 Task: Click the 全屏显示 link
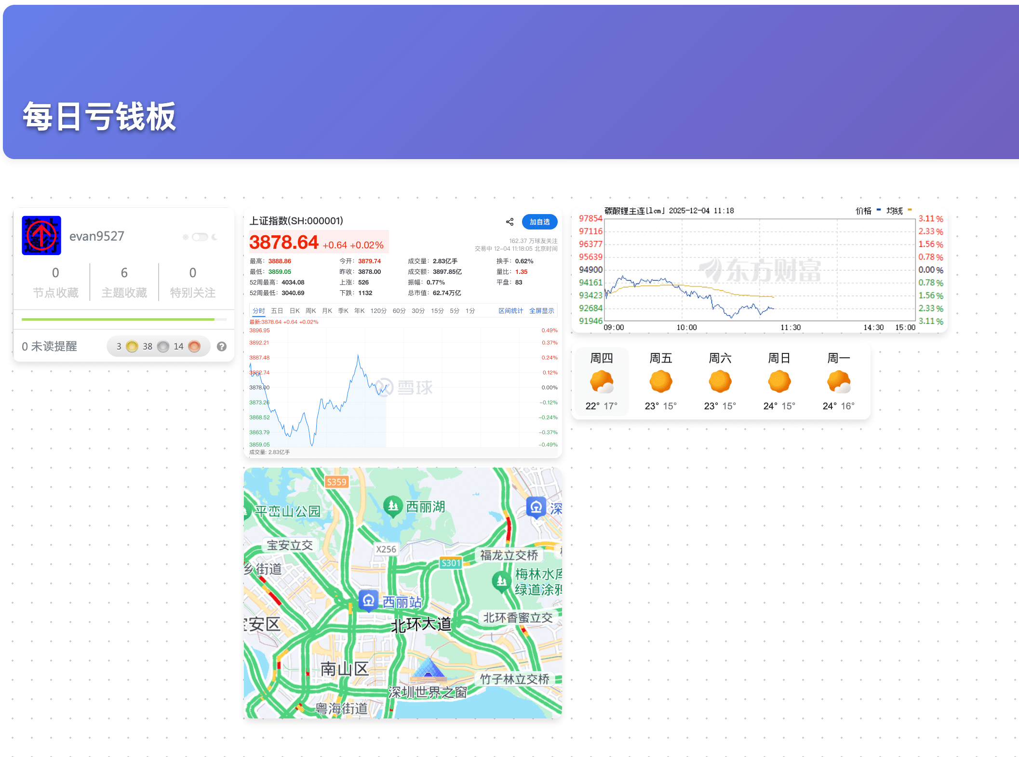(541, 311)
